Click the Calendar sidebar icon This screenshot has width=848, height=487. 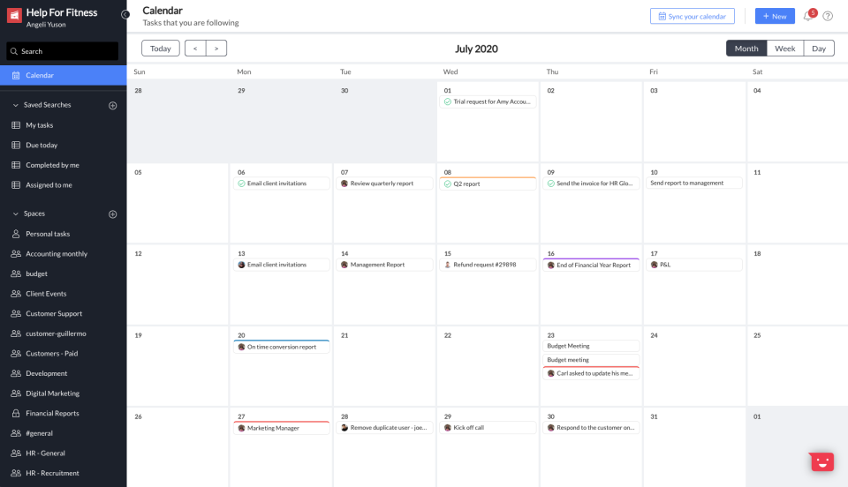click(x=16, y=76)
